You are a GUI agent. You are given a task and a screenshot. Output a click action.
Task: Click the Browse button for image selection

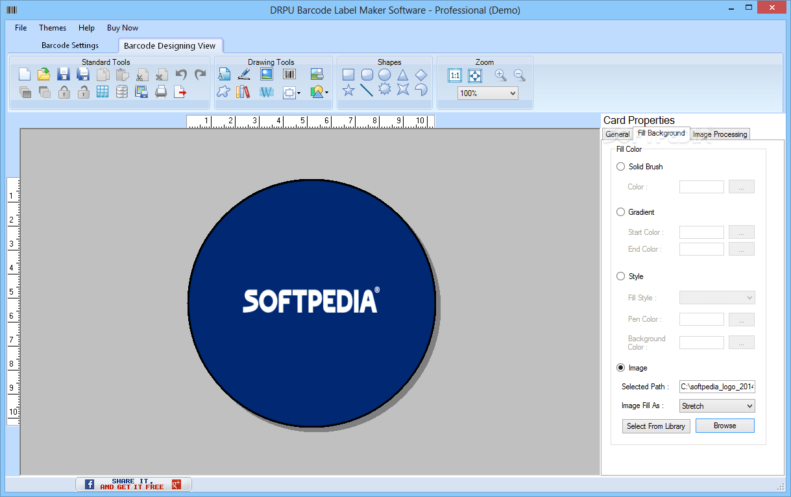[x=725, y=426]
